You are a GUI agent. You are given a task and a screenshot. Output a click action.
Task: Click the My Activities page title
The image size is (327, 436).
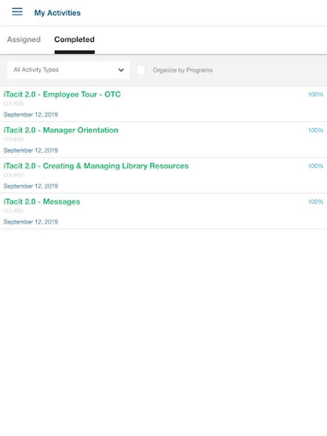click(x=58, y=13)
